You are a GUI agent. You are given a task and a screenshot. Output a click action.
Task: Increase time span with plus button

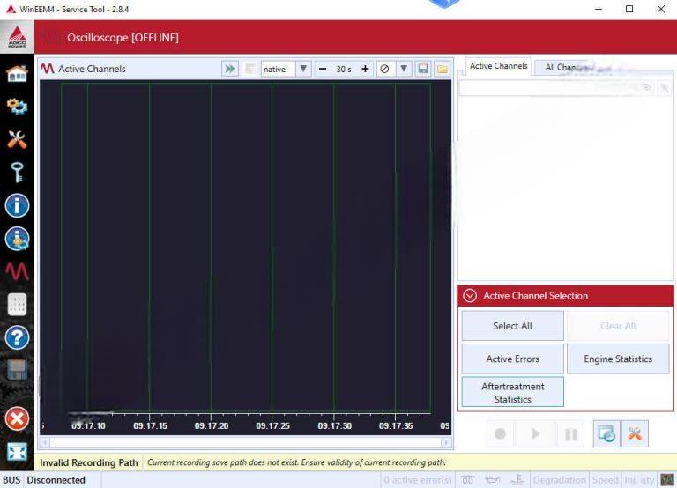(365, 69)
